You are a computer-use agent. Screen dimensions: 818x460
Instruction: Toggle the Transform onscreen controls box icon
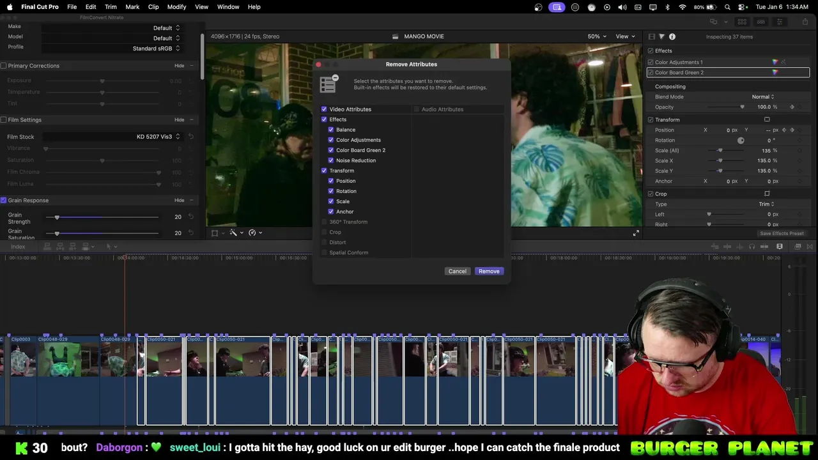click(x=767, y=119)
